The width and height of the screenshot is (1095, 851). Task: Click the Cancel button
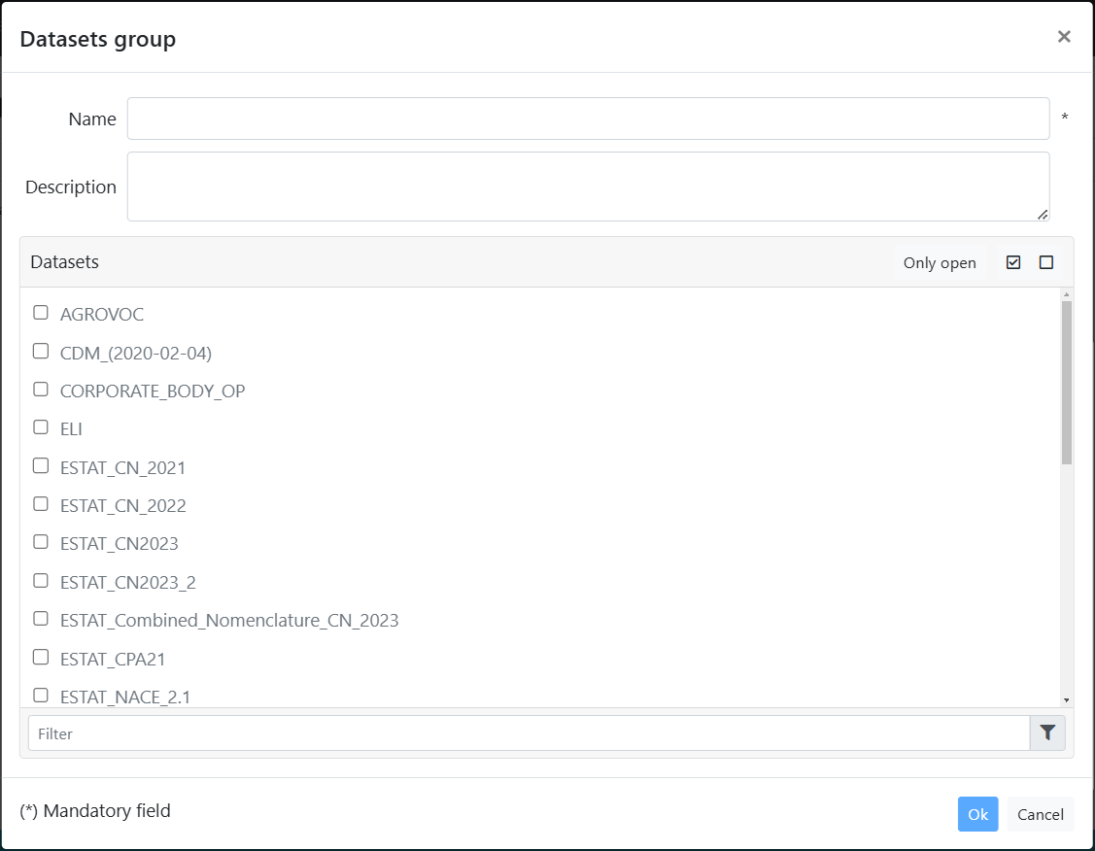1041,814
